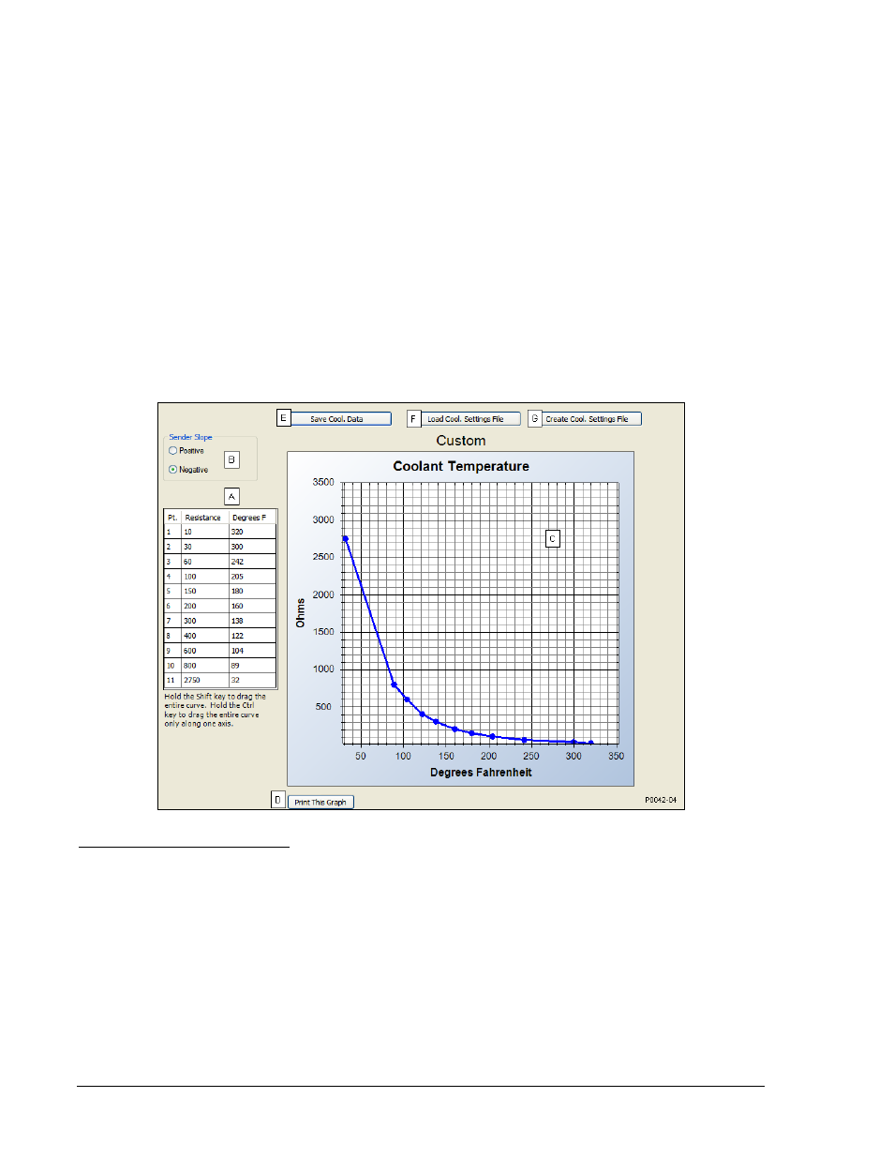Click degrees cell with value 320

point(252,532)
